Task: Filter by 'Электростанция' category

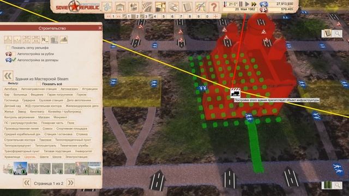Action: click(x=76, y=157)
